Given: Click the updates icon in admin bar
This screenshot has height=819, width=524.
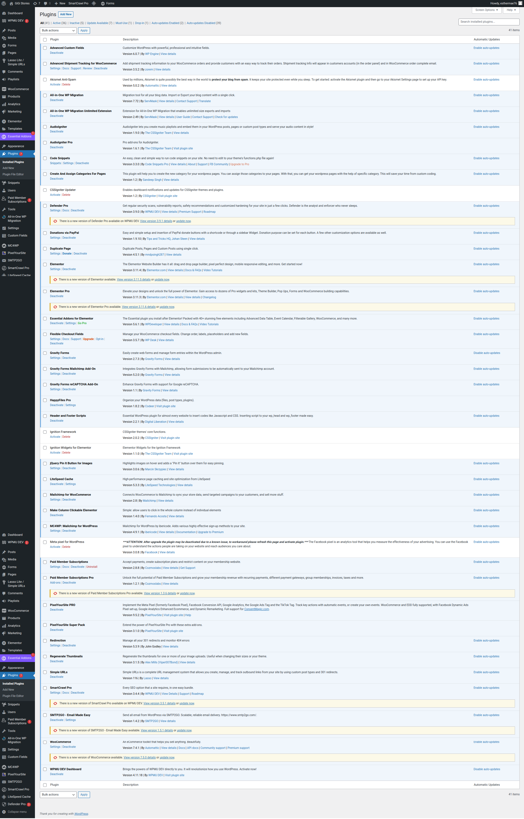Looking at the screenshot, I should (35, 3).
